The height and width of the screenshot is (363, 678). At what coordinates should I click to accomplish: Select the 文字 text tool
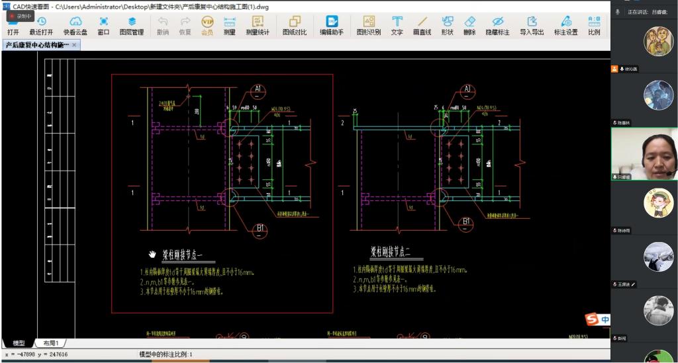pyautogui.click(x=397, y=25)
